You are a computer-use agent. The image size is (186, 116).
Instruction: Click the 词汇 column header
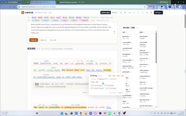125,32
